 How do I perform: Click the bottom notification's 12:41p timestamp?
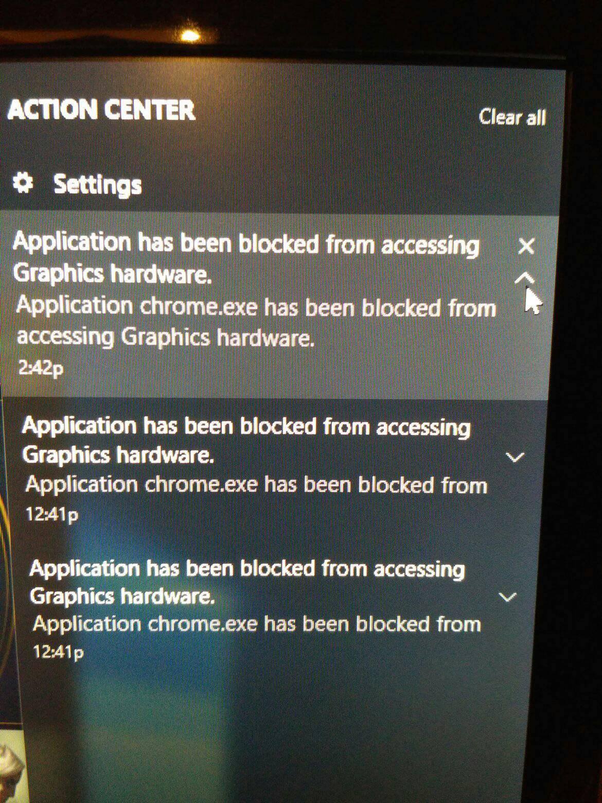58,652
